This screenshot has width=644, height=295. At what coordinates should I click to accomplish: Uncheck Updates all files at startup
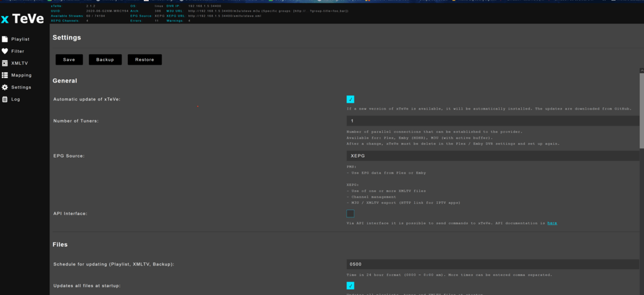(x=350, y=286)
